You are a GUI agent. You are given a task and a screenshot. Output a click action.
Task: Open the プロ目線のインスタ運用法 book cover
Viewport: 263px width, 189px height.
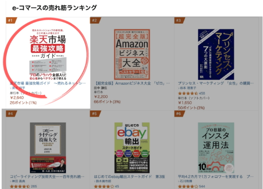point(216,148)
